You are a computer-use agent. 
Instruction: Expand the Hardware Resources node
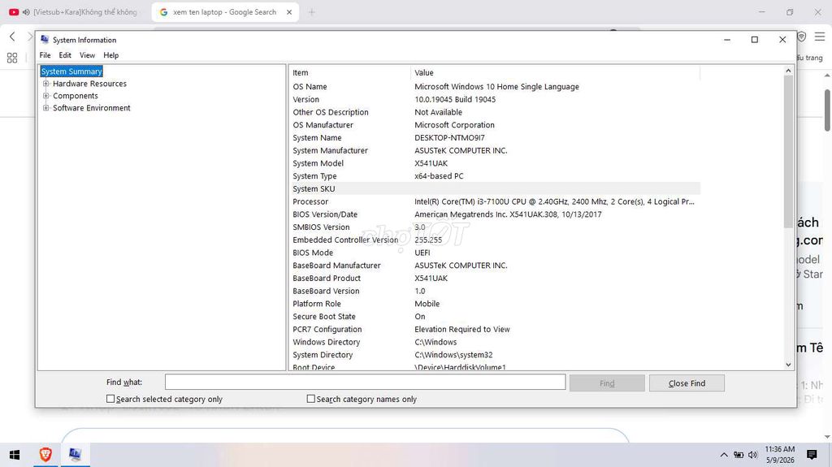(46, 84)
